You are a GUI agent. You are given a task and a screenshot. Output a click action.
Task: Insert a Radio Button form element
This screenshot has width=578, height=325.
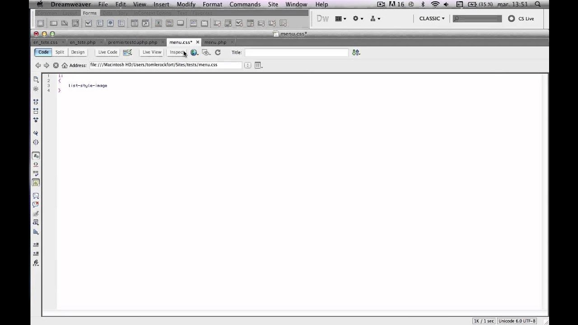coord(110,23)
